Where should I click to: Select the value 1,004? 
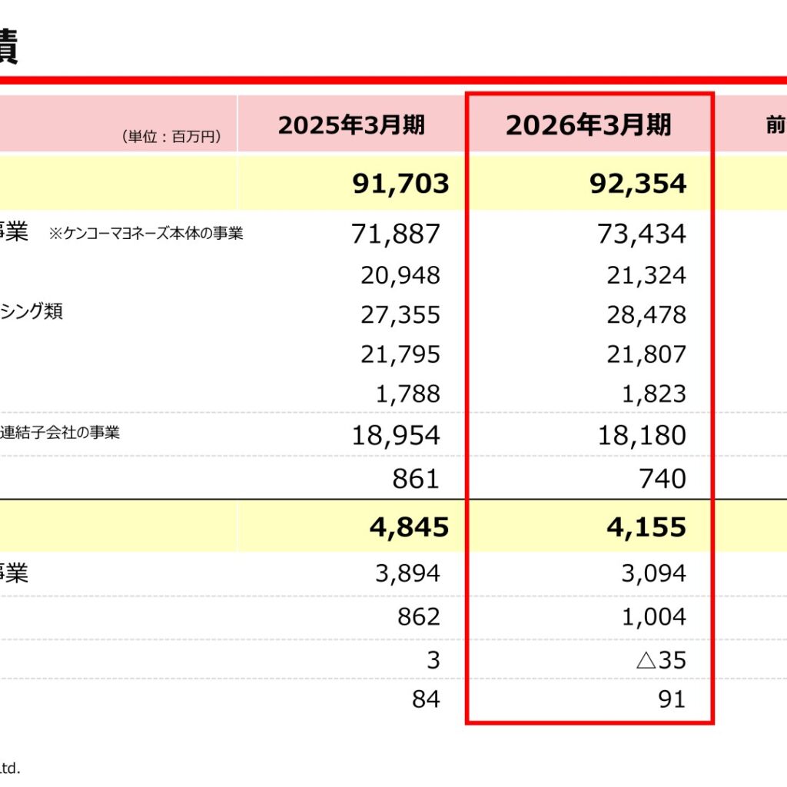point(654,617)
